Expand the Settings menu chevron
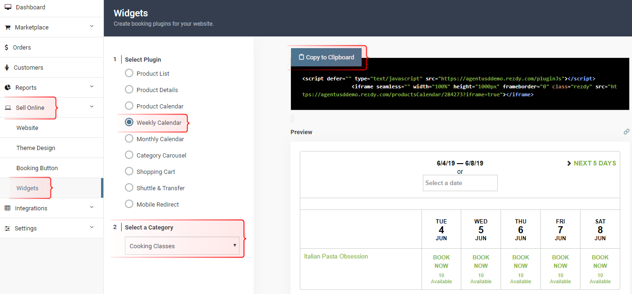The height and width of the screenshot is (294, 632). 92,227
